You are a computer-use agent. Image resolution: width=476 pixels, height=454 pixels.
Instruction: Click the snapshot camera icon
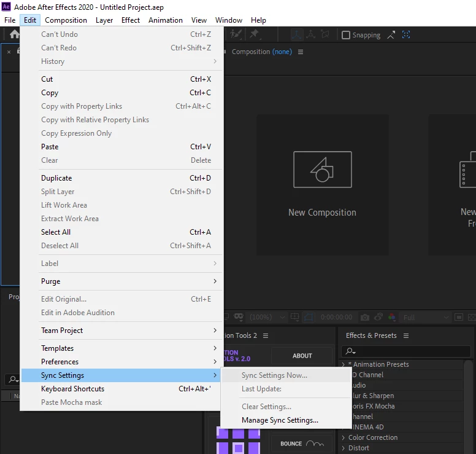[364, 318]
